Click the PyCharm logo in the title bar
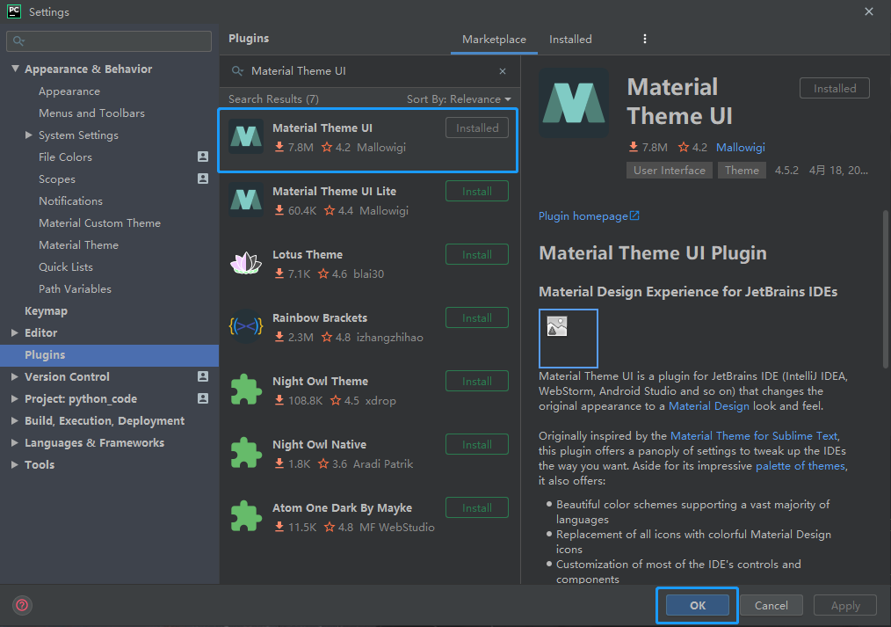The height and width of the screenshot is (627, 891). [x=14, y=11]
